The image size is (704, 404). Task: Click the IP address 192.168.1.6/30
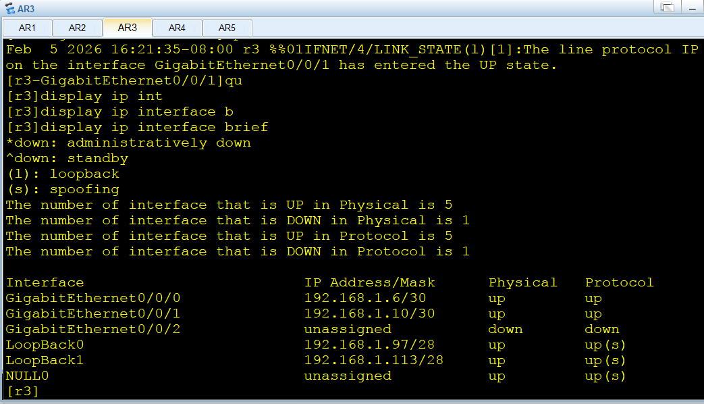coord(365,298)
